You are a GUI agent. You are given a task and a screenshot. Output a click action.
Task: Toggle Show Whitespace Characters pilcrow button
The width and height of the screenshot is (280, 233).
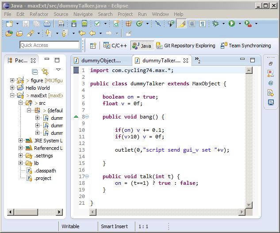[202, 24]
